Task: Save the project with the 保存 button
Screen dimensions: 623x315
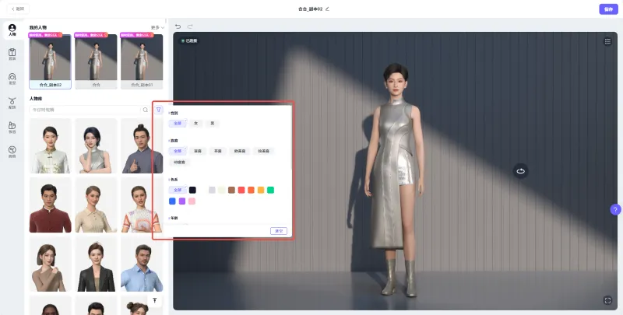Action: [x=608, y=9]
